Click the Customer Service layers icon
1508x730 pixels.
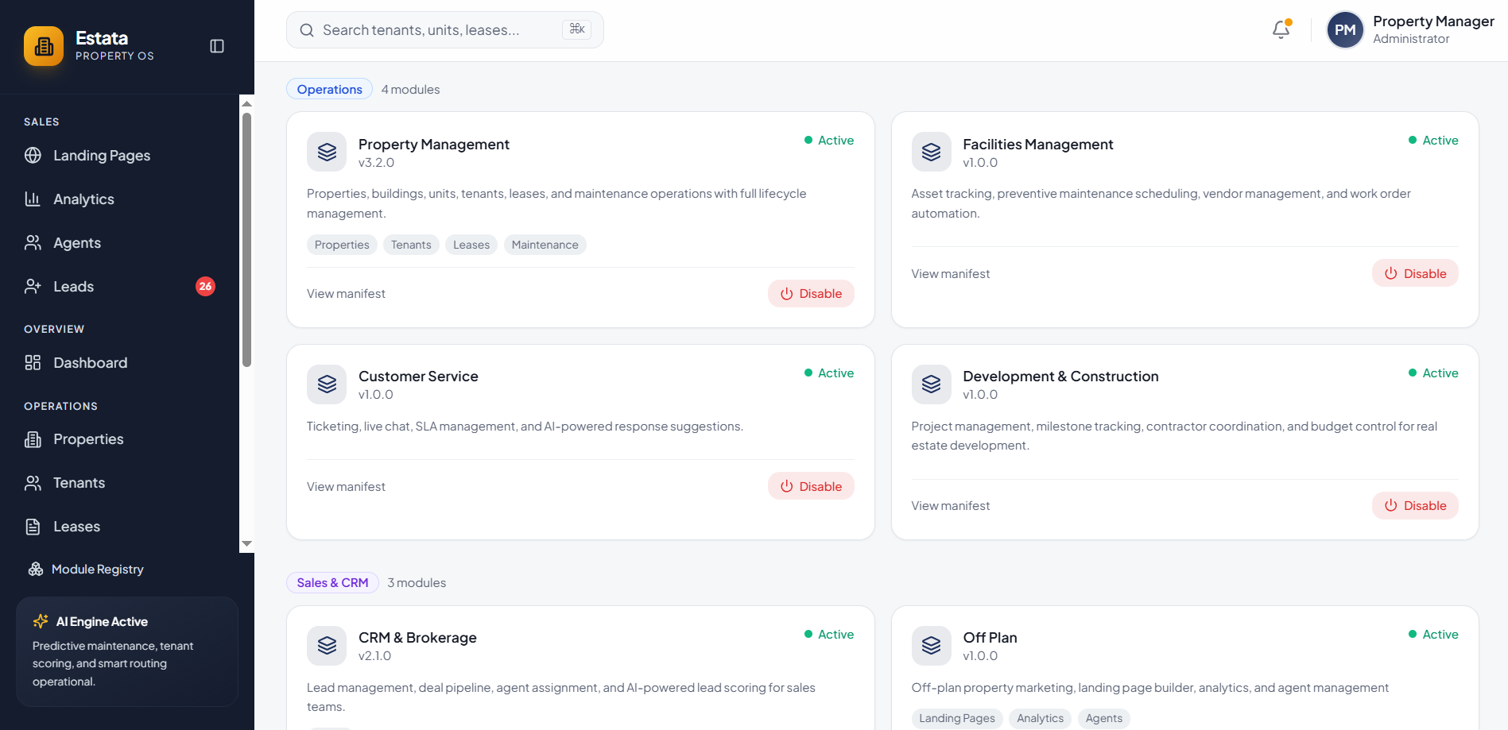327,384
